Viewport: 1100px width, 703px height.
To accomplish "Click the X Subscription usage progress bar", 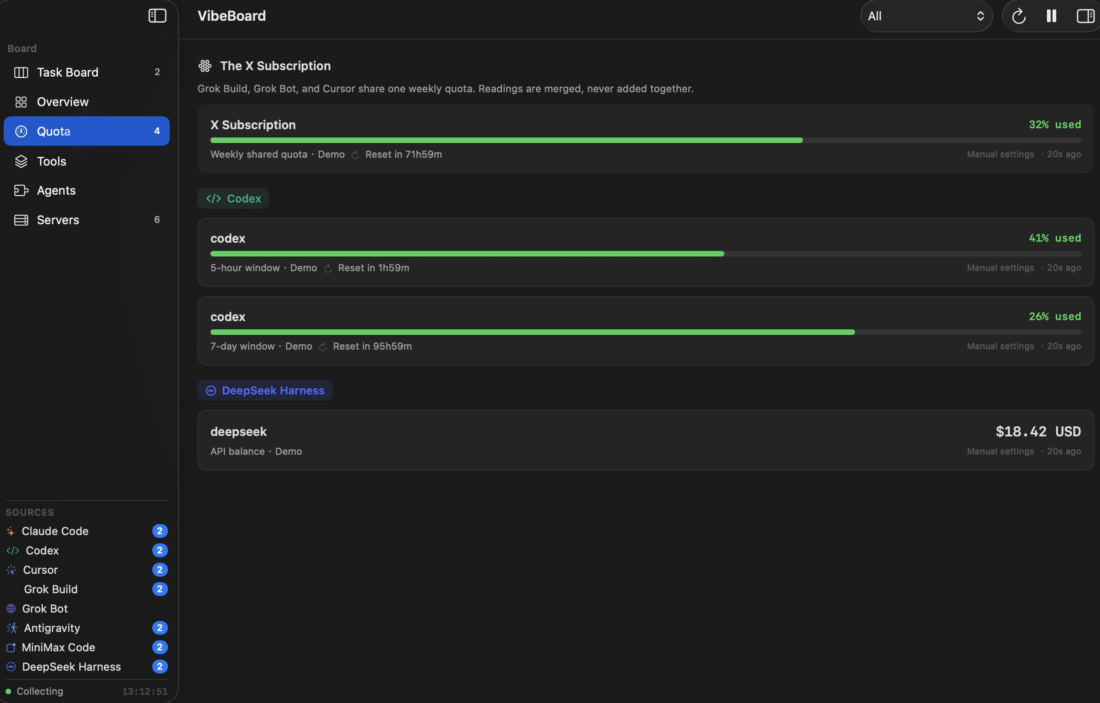I will [x=646, y=140].
